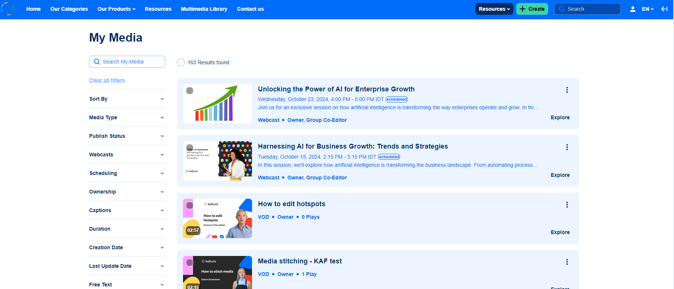Viewport: 674px width, 289px height.
Task: Open options menu for Unlocking the Power of AI
Action: [567, 90]
